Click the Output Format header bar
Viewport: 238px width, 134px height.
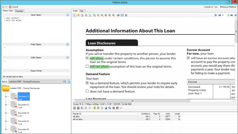(36, 71)
